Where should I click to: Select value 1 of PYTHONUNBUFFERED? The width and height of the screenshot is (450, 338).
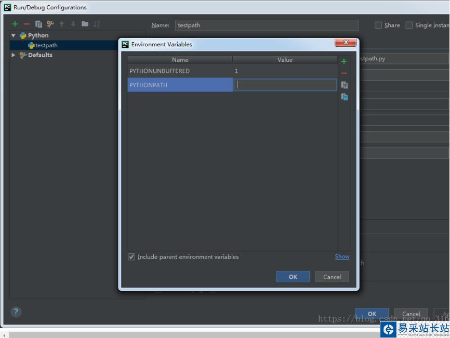236,71
